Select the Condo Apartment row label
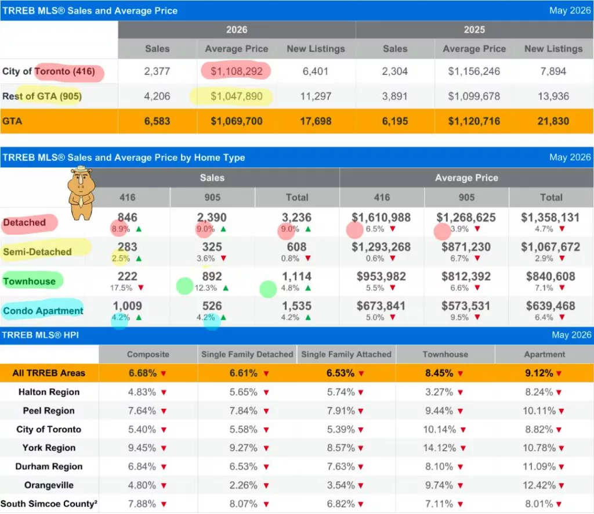This screenshot has height=514, width=594. click(x=43, y=311)
